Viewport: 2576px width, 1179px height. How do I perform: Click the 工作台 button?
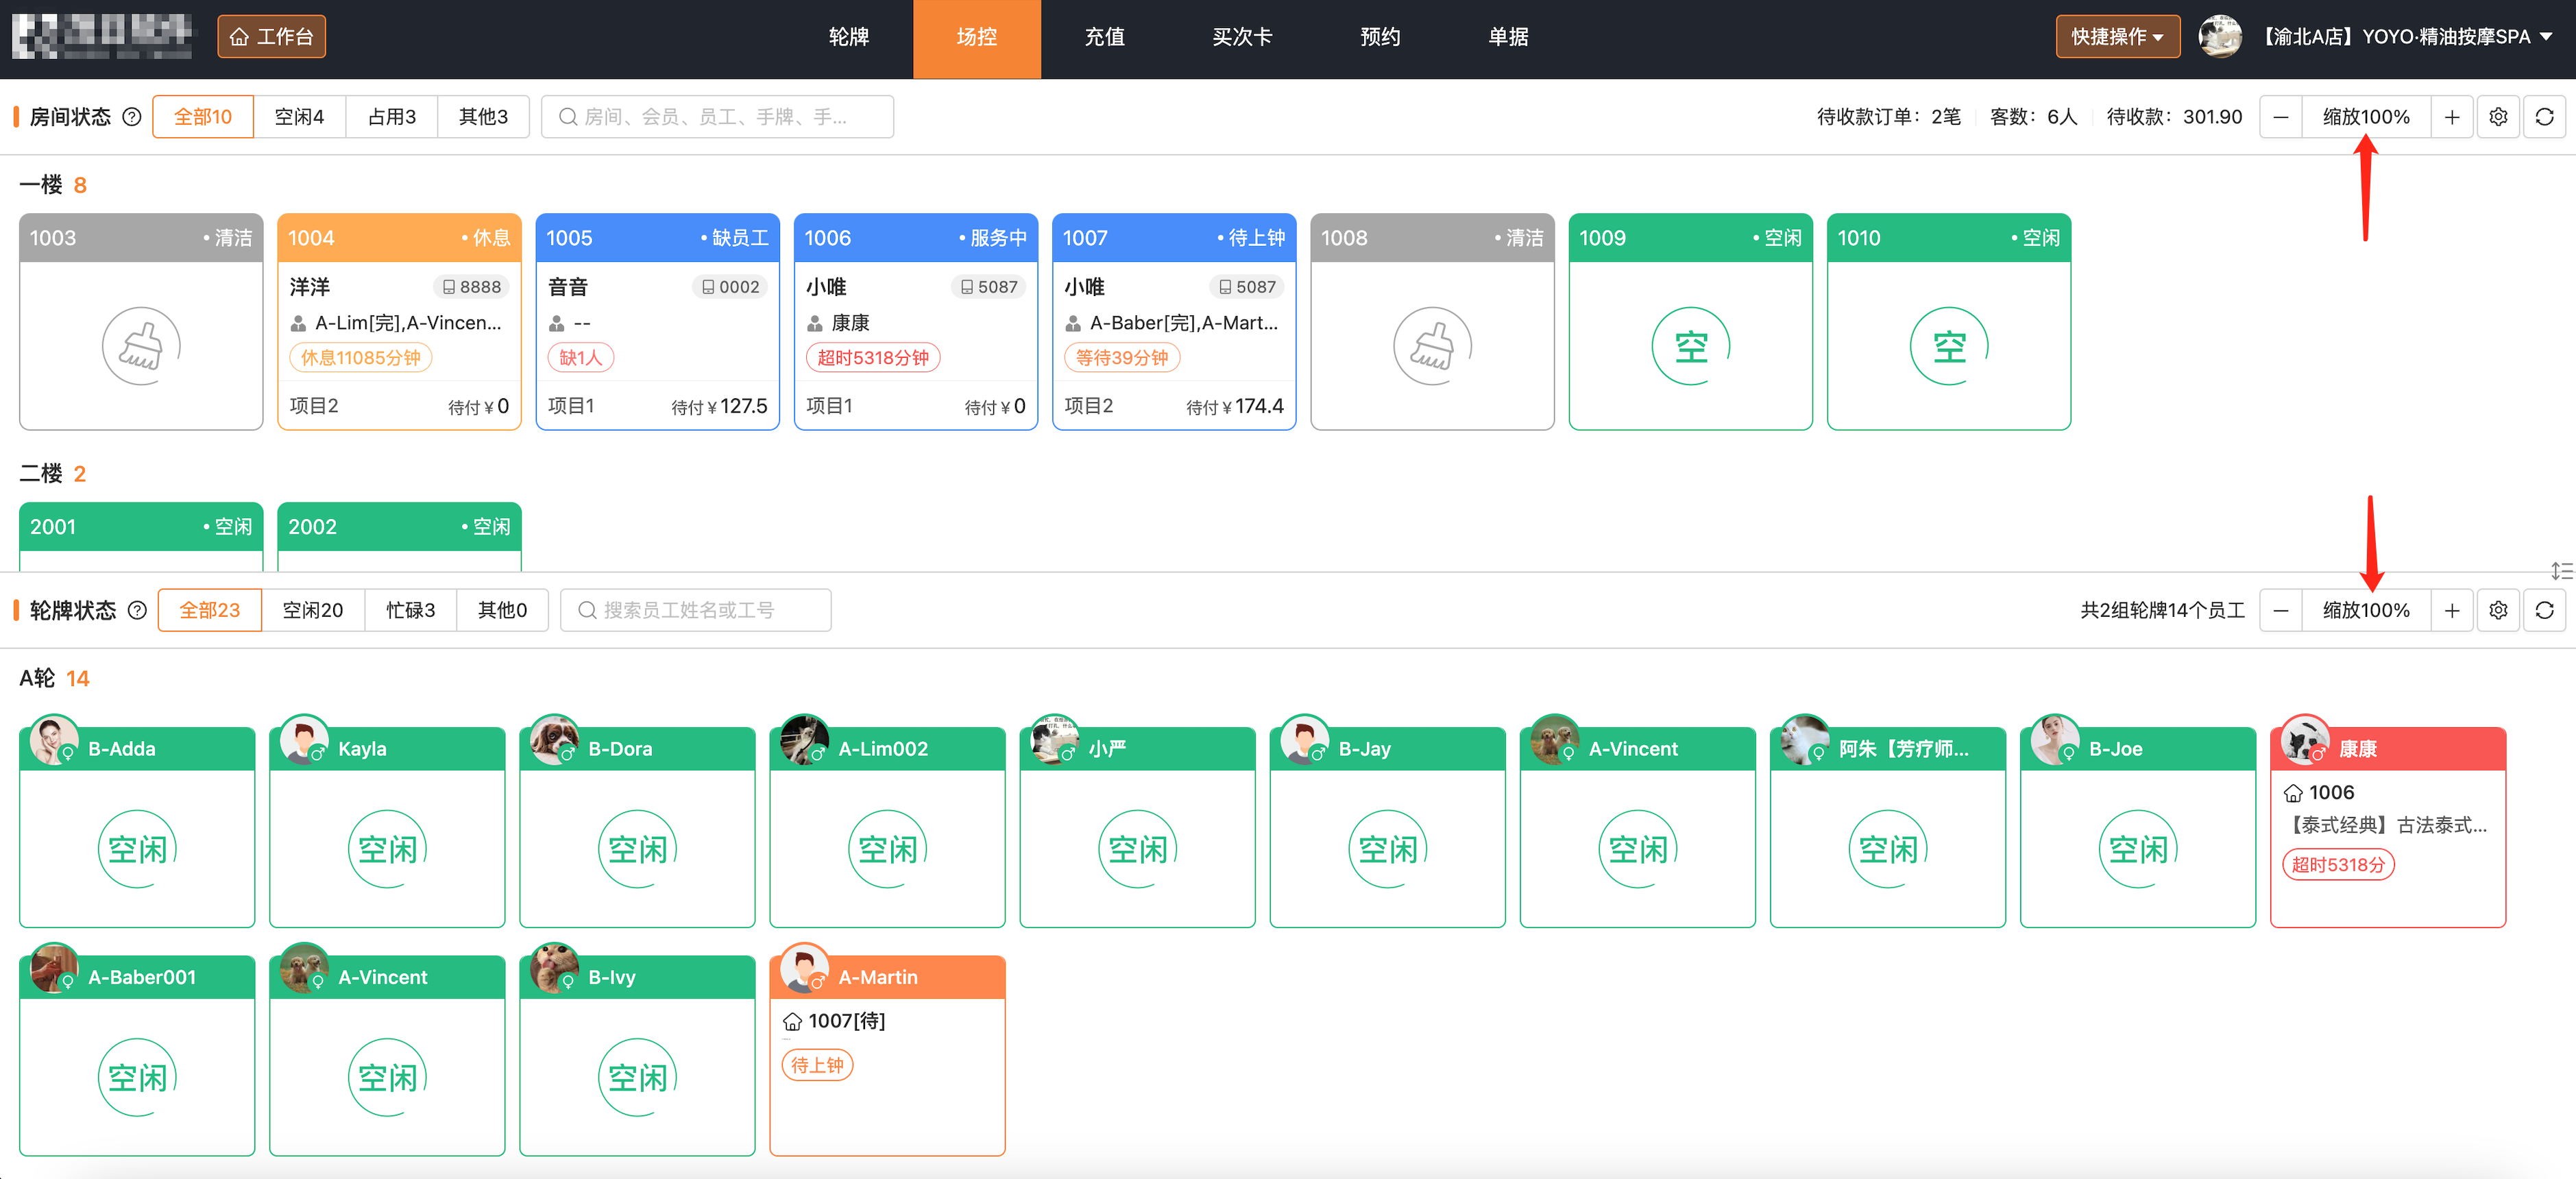point(271,37)
